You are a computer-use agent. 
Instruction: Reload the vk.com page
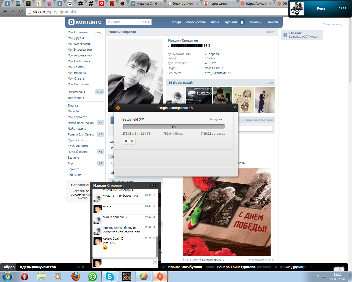click(x=21, y=12)
